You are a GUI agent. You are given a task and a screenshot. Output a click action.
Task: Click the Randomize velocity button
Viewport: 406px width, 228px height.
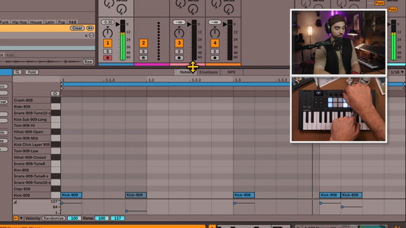pyautogui.click(x=53, y=218)
